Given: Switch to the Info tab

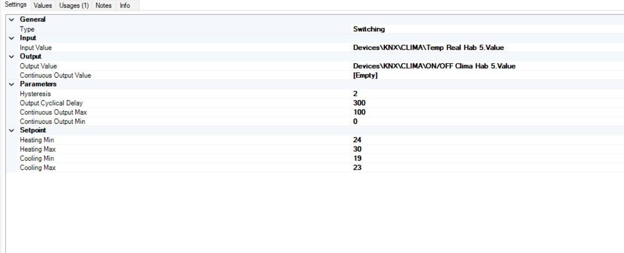Looking at the screenshot, I should (125, 6).
